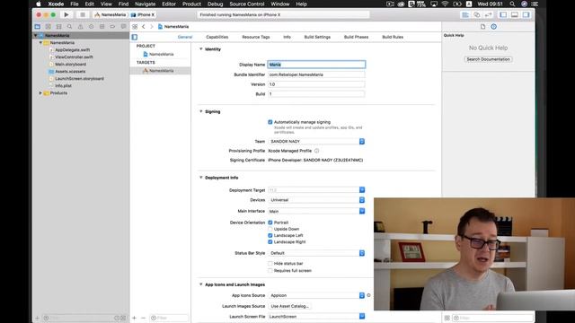Select ViewController.swift in navigator
Screen dimensions: 575x323
click(x=74, y=57)
